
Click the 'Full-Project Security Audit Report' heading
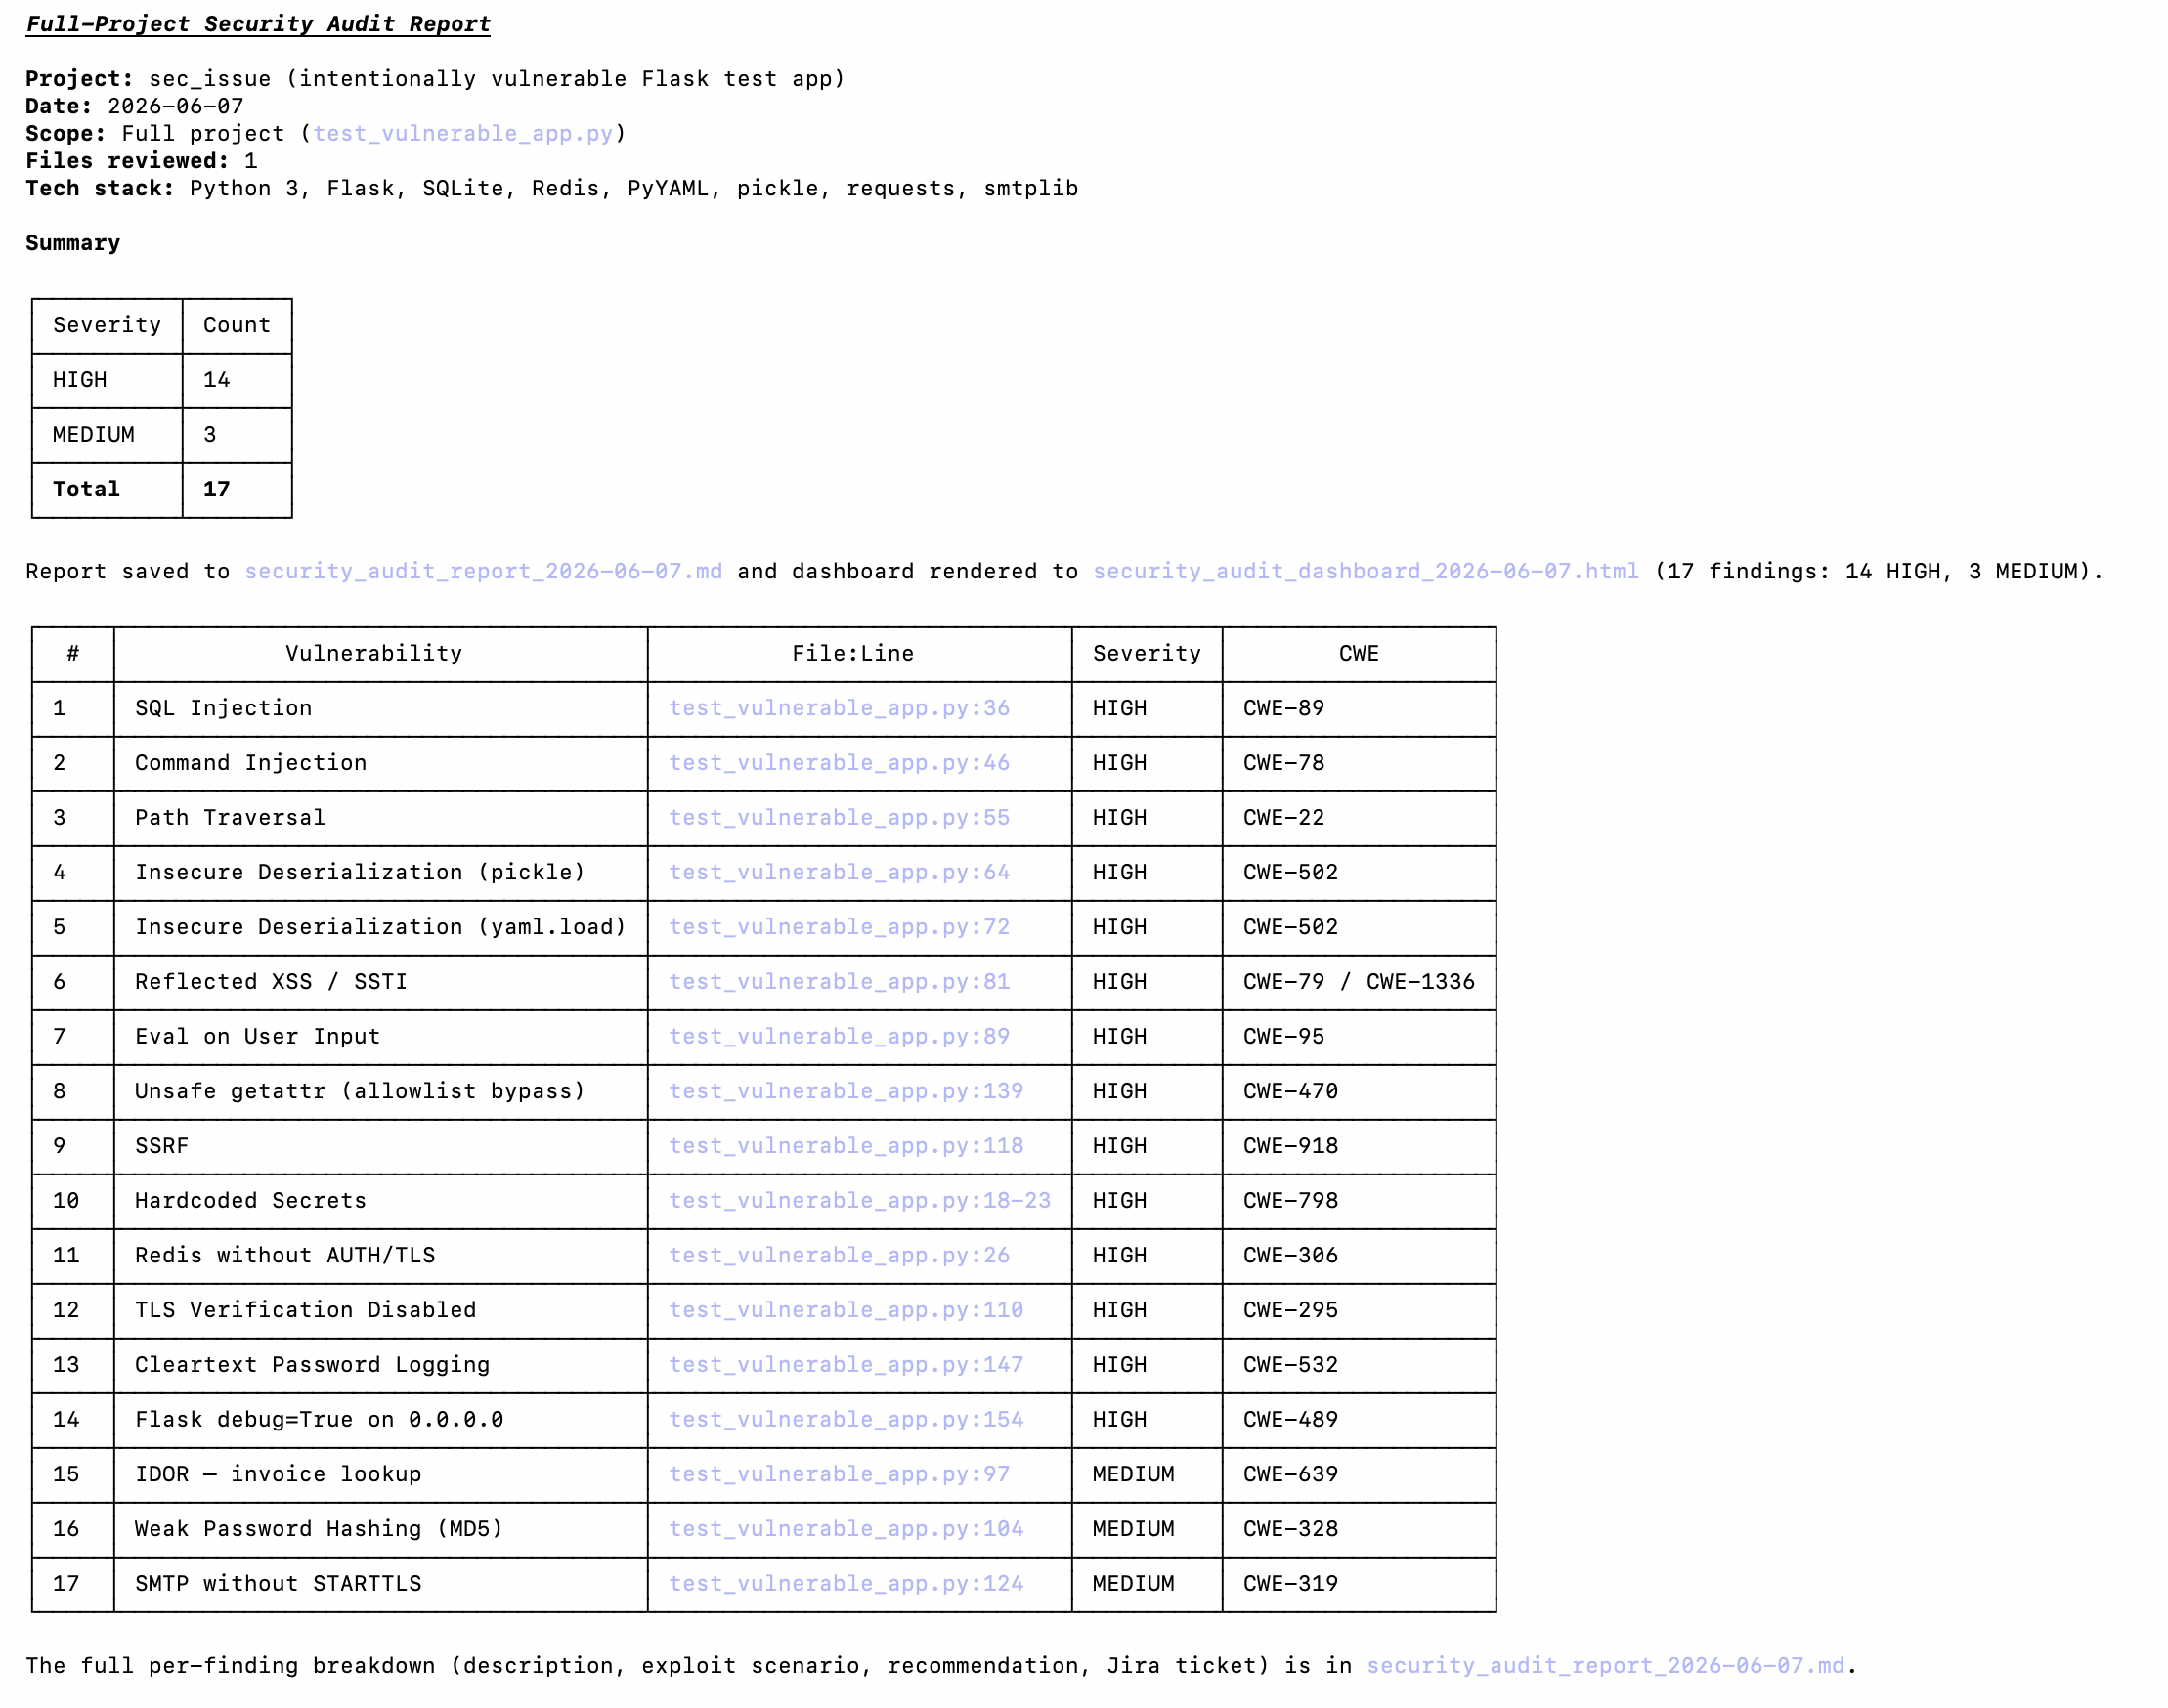(x=258, y=24)
